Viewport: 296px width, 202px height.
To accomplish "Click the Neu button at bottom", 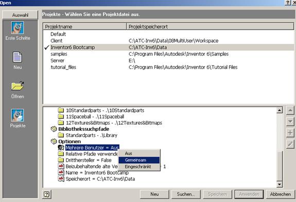I will (x=154, y=194).
